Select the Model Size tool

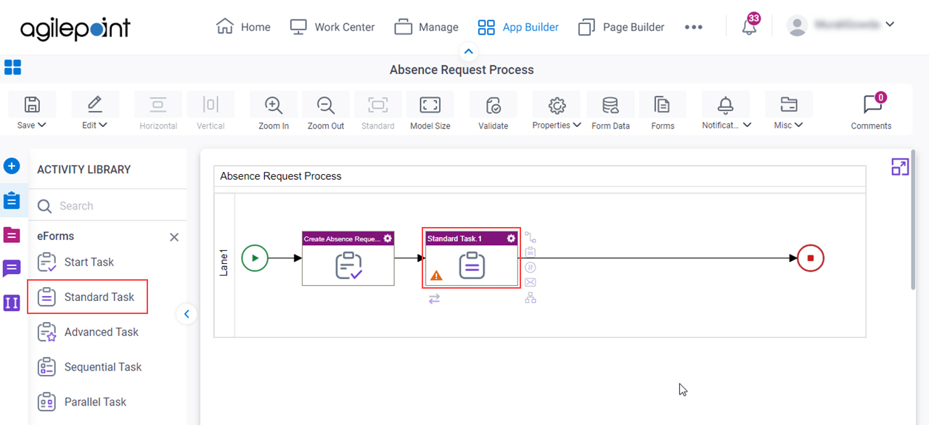point(430,105)
